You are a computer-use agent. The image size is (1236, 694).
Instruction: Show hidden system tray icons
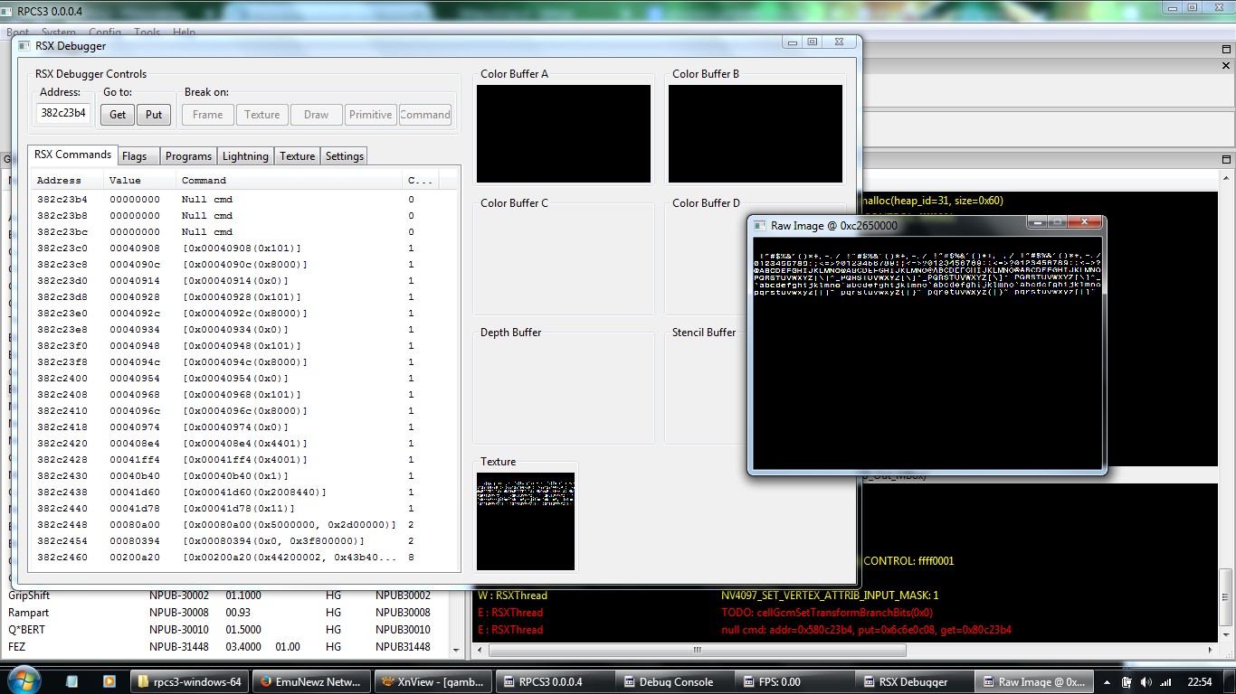point(1105,681)
